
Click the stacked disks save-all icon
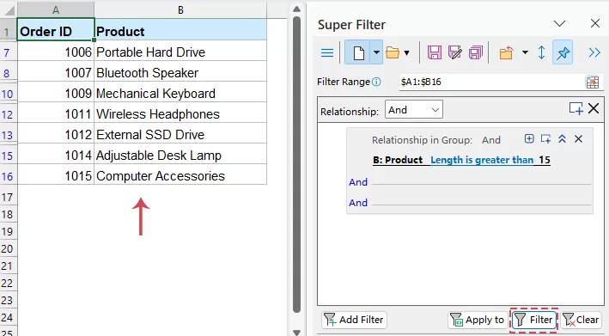pyautogui.click(x=475, y=52)
